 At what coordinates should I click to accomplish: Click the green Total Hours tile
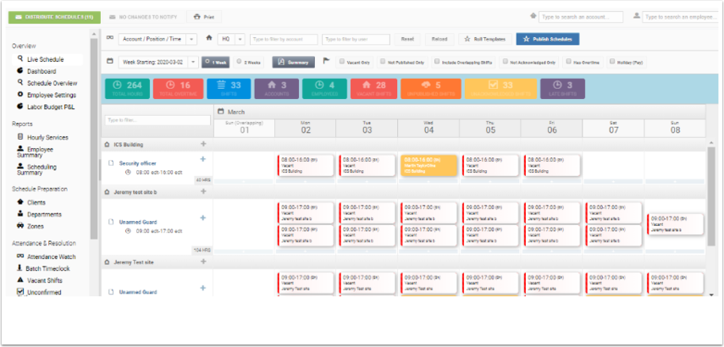(x=127, y=89)
